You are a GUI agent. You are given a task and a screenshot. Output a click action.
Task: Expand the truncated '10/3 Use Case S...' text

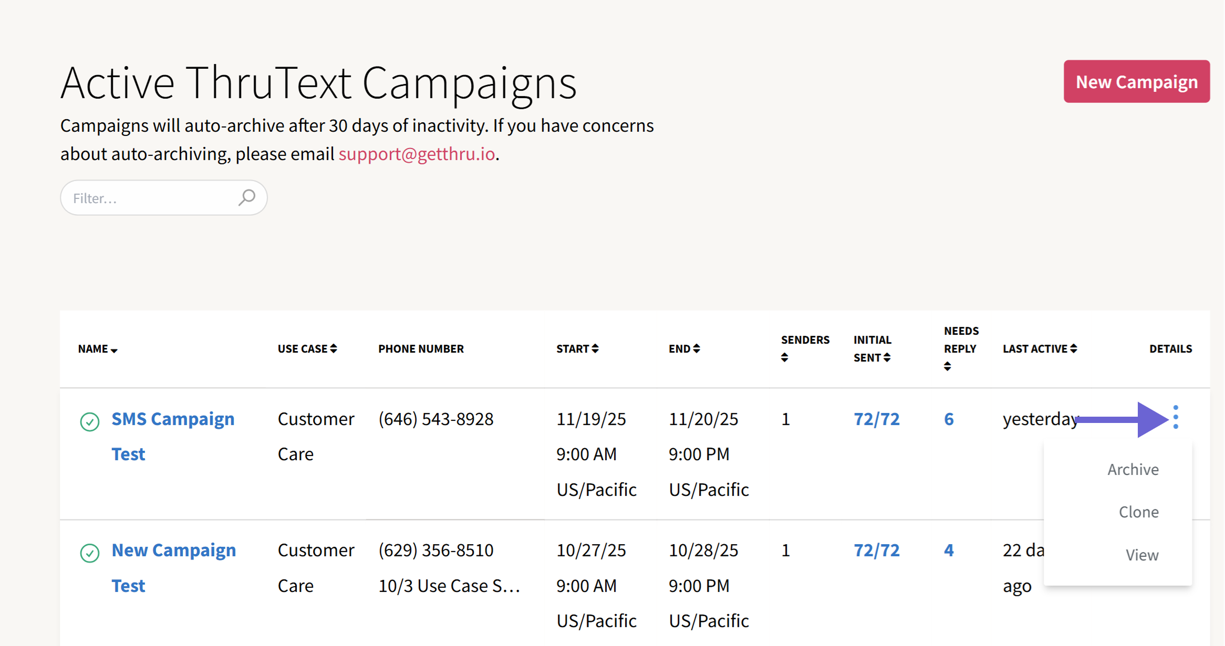click(x=449, y=585)
